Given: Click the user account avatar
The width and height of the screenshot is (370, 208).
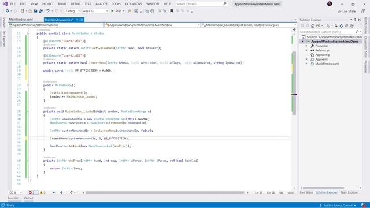Looking at the screenshot, I should [x=330, y=4].
